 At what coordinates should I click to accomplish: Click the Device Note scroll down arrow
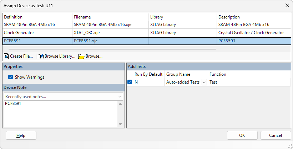click(x=120, y=124)
